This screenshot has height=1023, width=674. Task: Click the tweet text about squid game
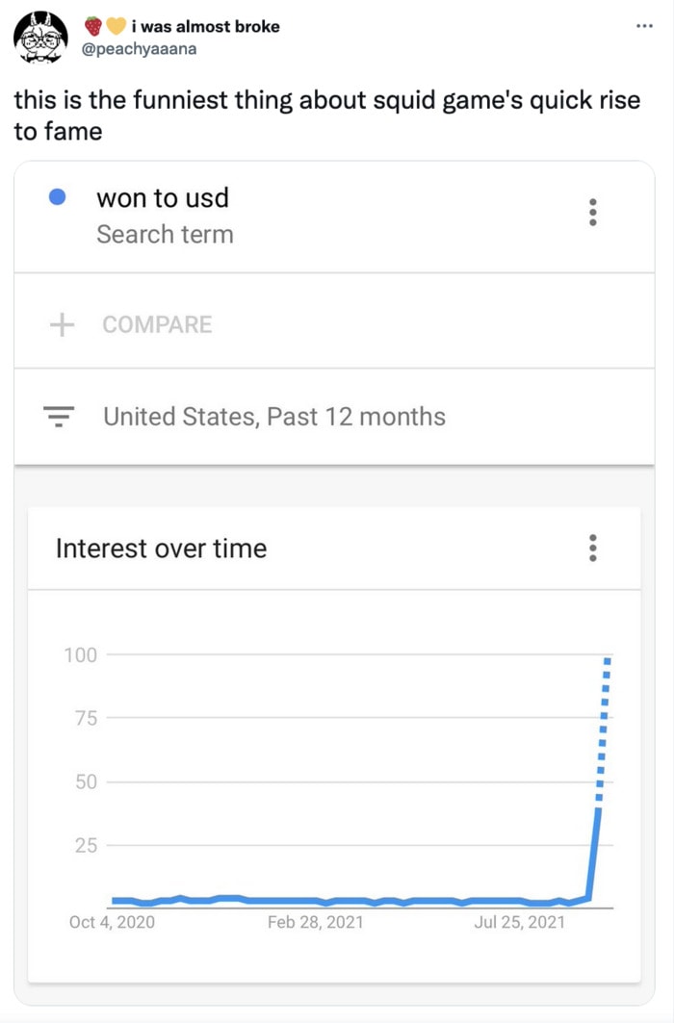(326, 115)
